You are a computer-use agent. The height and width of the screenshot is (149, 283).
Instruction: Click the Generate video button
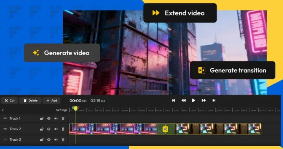(62, 53)
